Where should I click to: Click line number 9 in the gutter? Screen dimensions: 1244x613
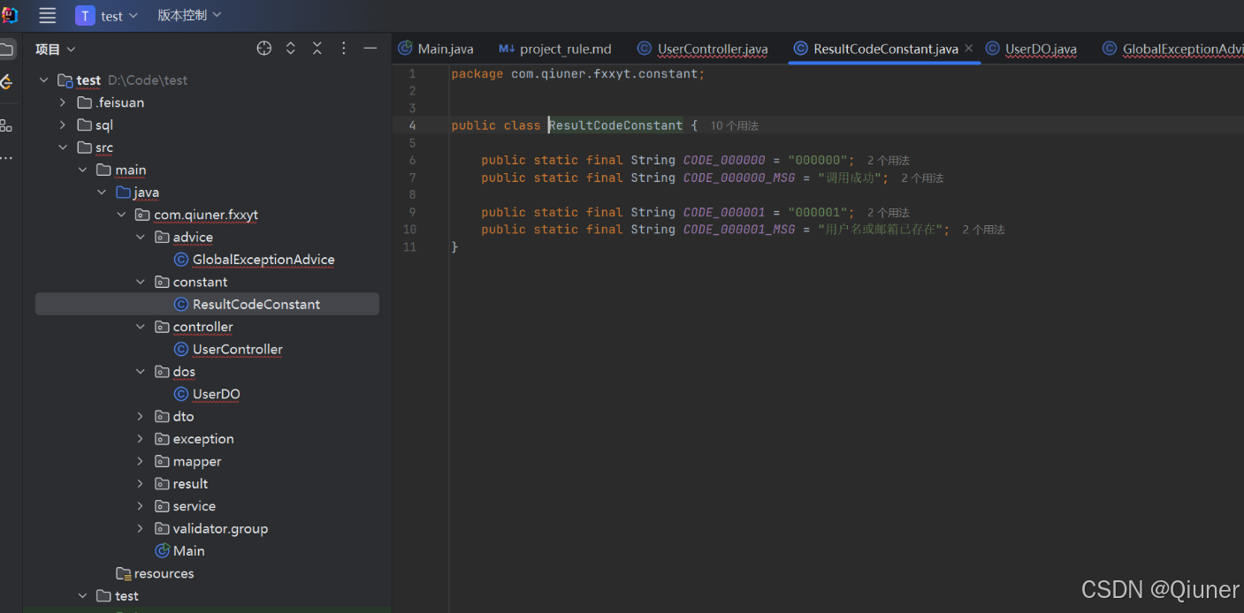click(x=412, y=212)
